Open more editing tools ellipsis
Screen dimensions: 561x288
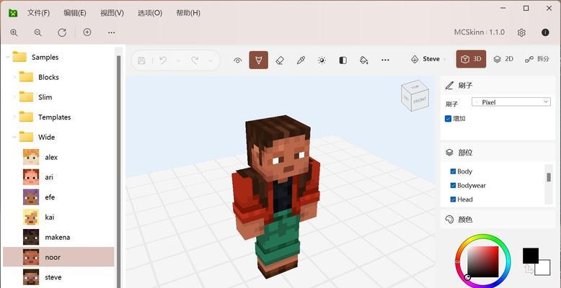[x=385, y=60]
